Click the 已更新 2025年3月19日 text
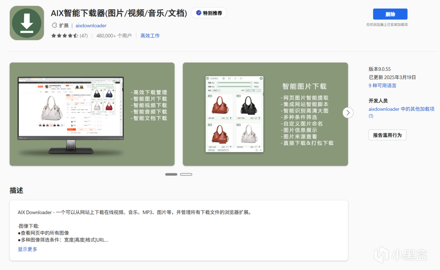Screen dimensions: 440x270 pyautogui.click(x=392, y=77)
